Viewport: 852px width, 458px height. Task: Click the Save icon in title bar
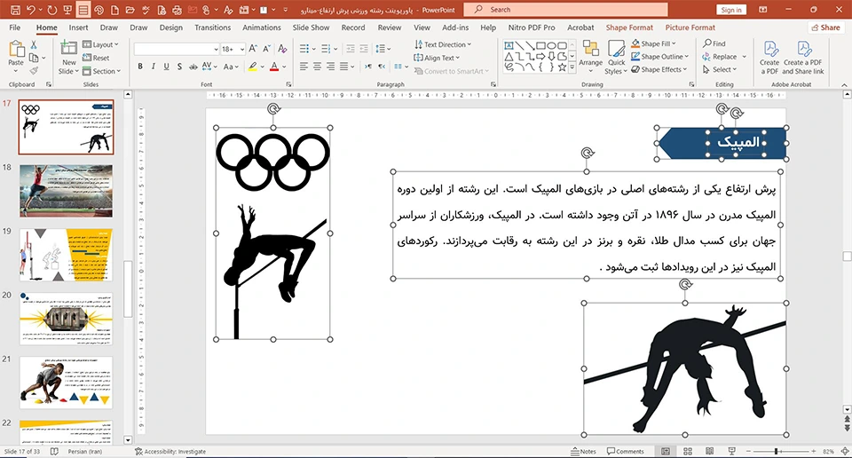[15, 10]
